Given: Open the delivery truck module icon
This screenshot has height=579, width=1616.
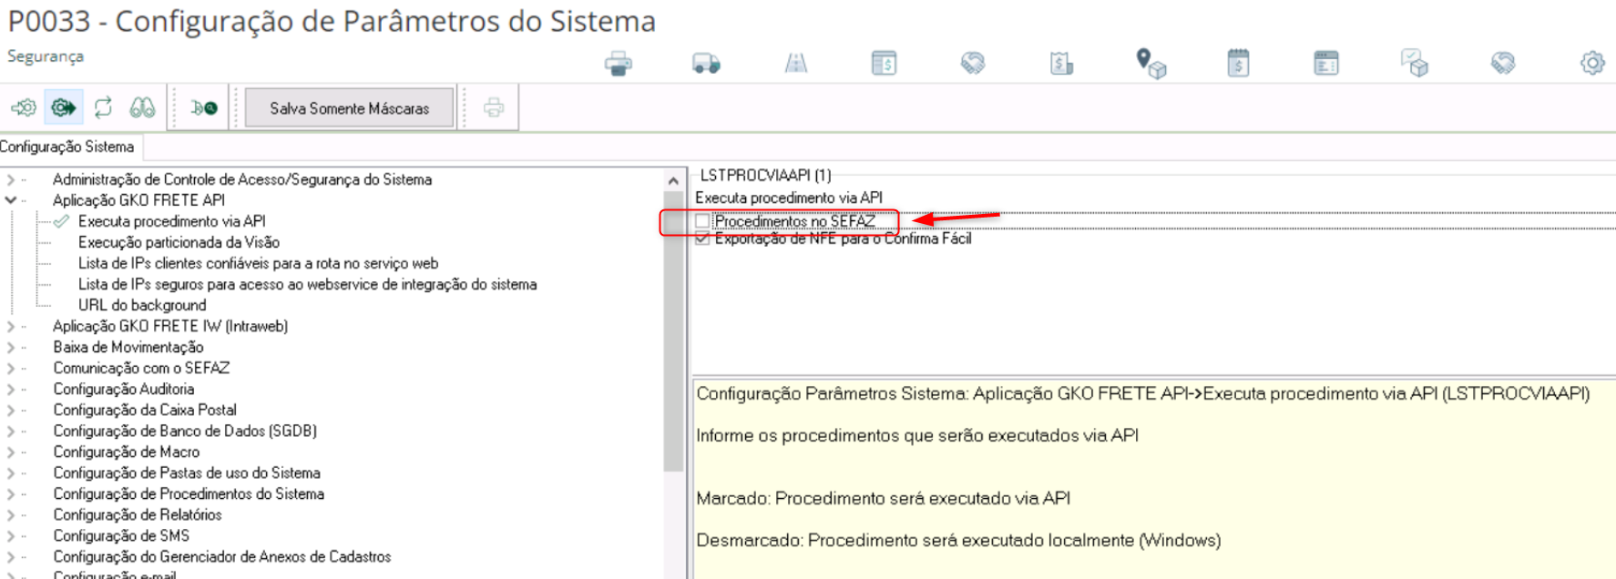Looking at the screenshot, I should tap(706, 64).
